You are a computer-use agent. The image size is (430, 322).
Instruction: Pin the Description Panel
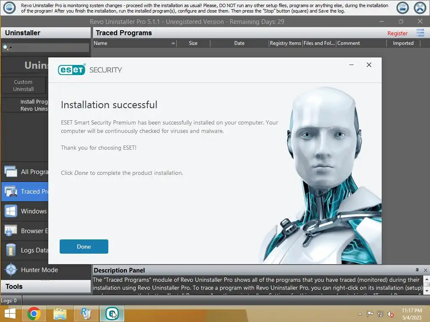pos(417,270)
